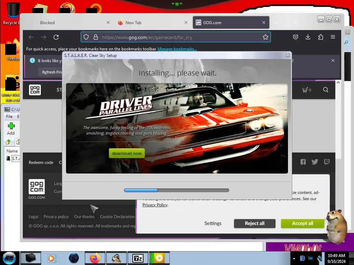Click the GOG.com logo in site header
Viewport: 354px width, 265px height.
(x=35, y=90)
